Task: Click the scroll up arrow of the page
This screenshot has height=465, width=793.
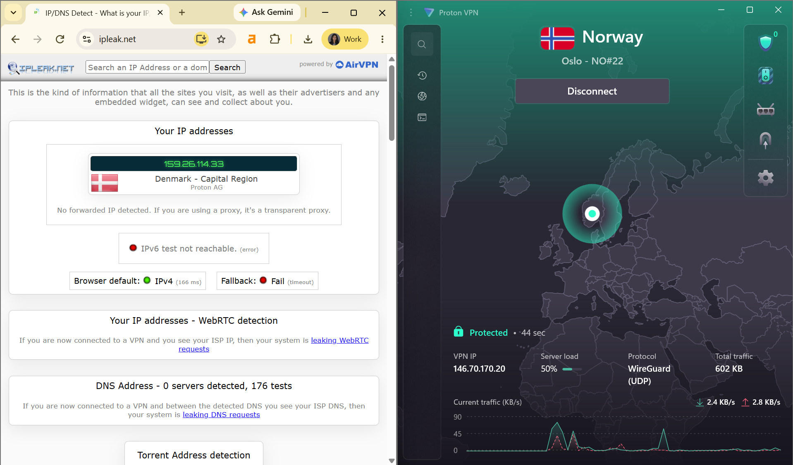Action: point(392,59)
